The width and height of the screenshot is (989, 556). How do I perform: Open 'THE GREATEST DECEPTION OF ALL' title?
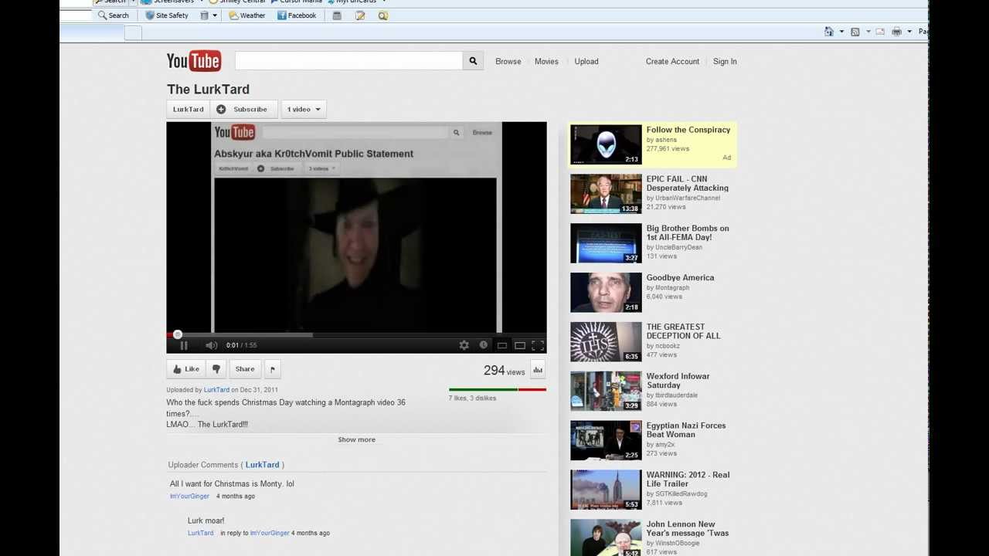click(683, 331)
